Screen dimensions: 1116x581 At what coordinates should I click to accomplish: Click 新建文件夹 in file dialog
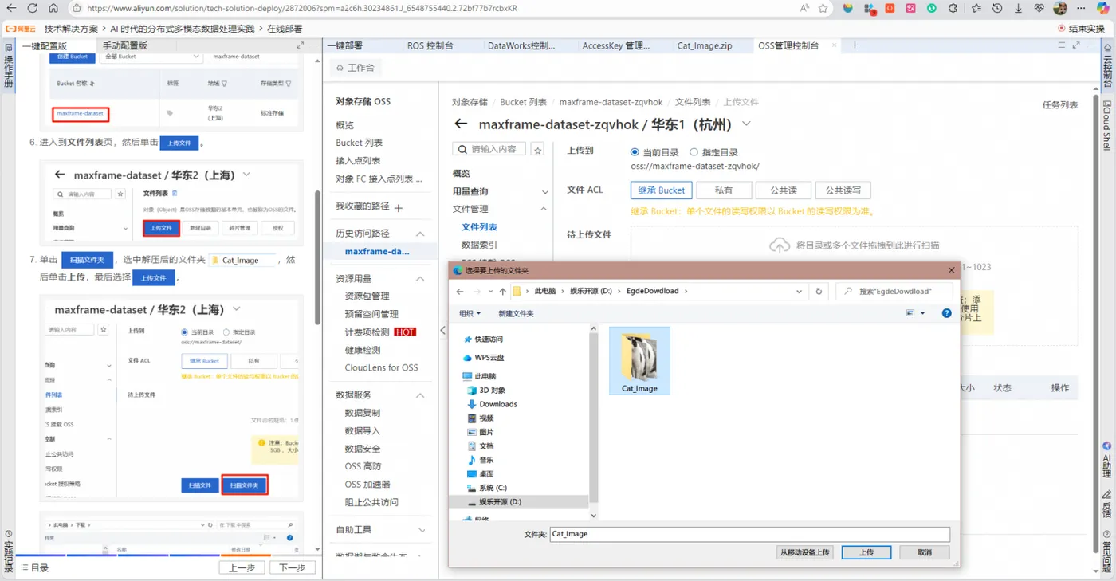(515, 313)
